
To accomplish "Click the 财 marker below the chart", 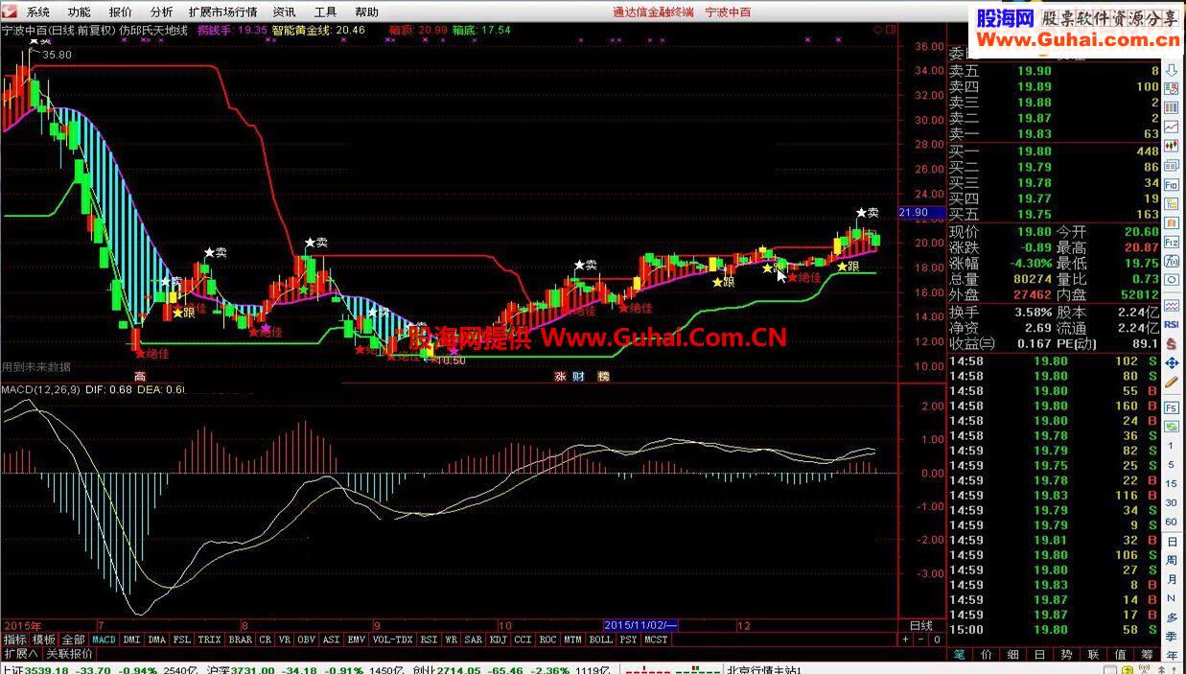I will (578, 377).
